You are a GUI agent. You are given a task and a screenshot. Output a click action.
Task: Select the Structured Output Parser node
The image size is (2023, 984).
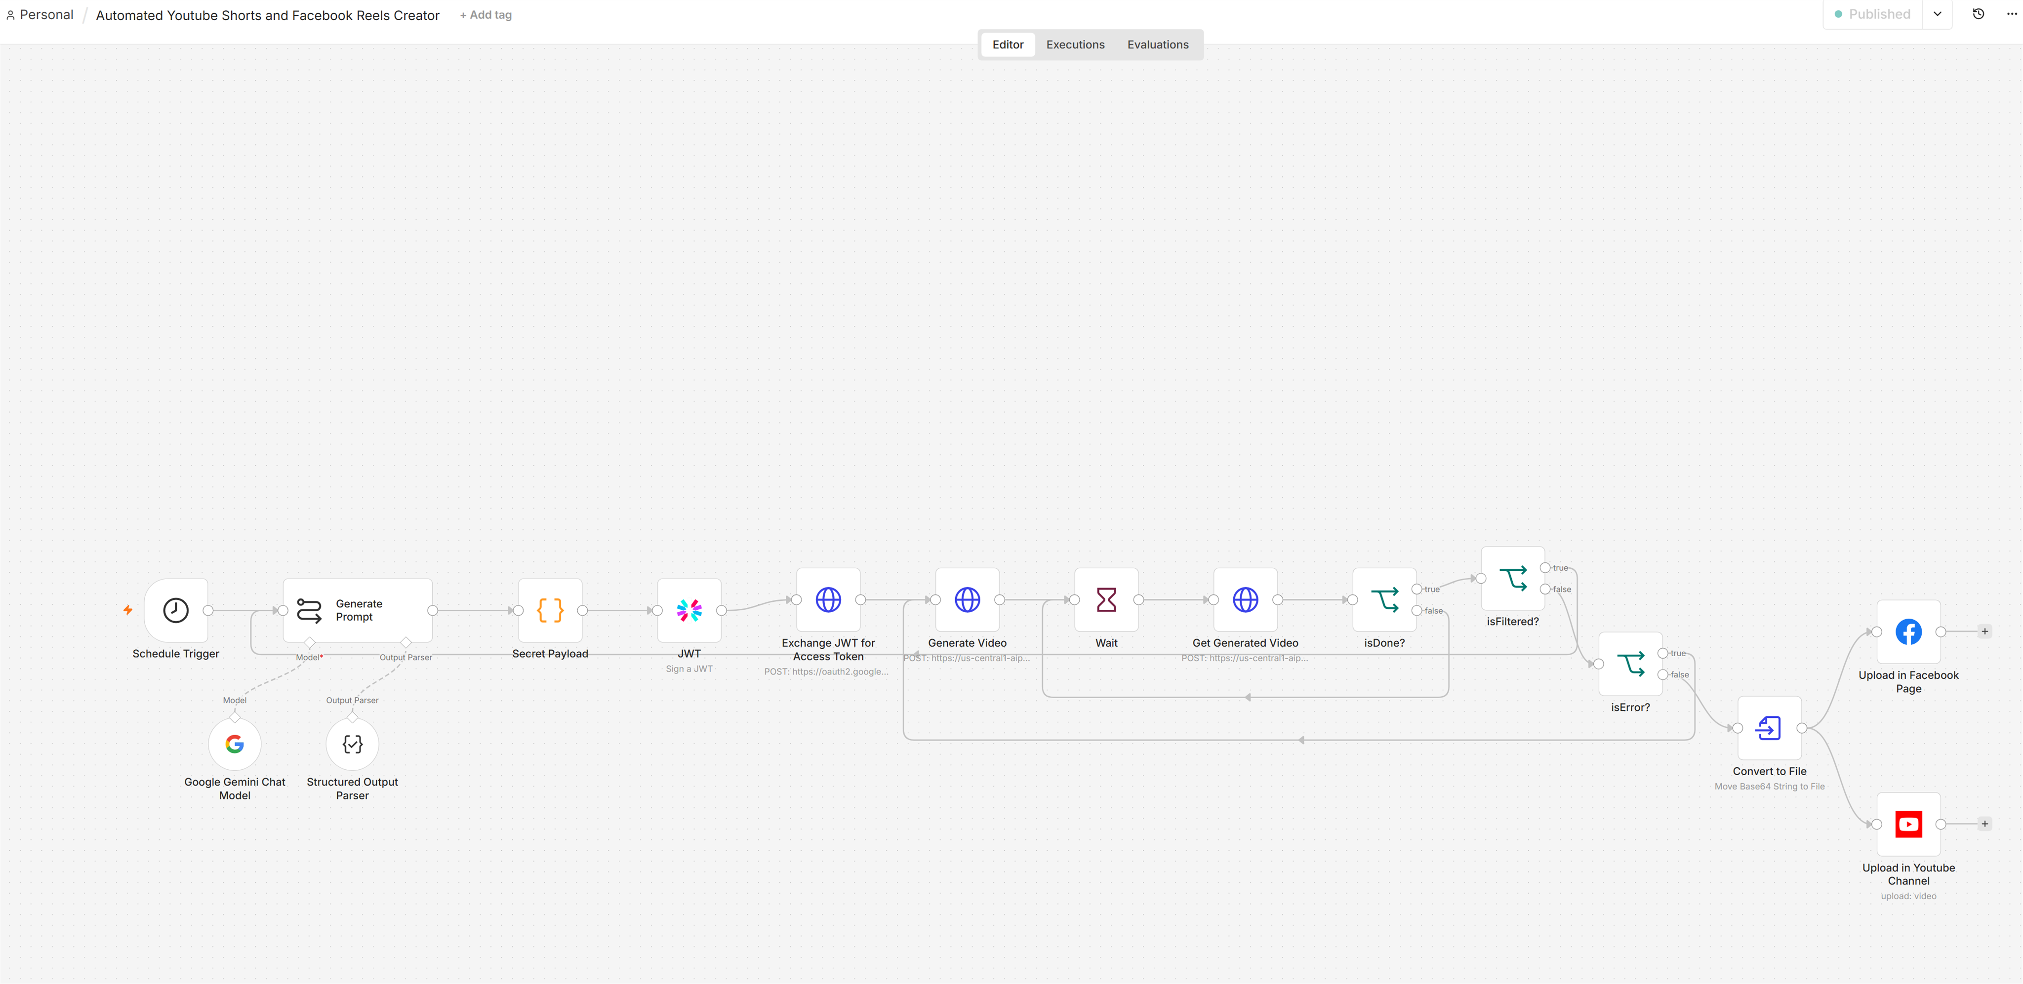(353, 744)
